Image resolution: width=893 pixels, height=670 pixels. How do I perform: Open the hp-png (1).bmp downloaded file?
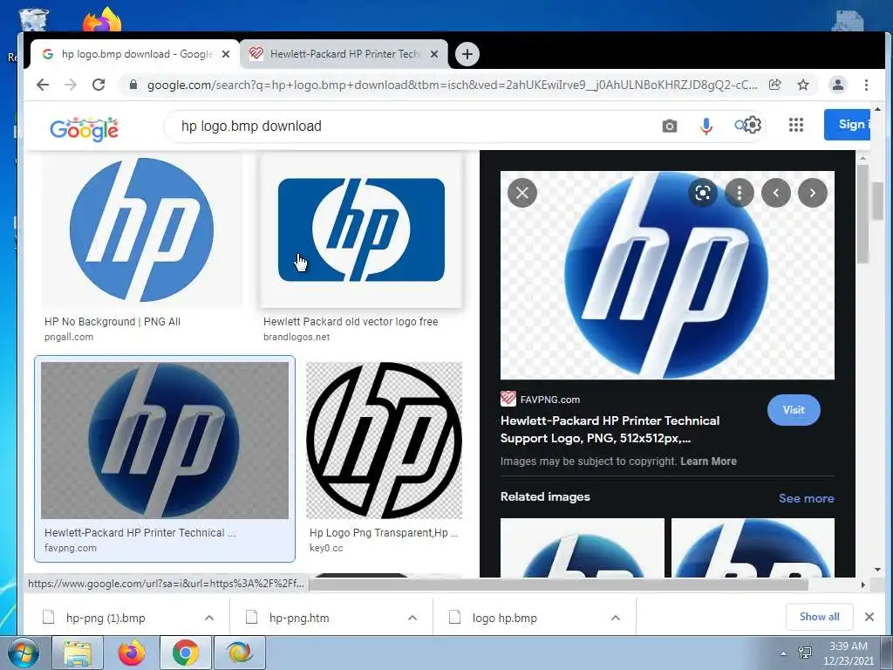point(106,618)
